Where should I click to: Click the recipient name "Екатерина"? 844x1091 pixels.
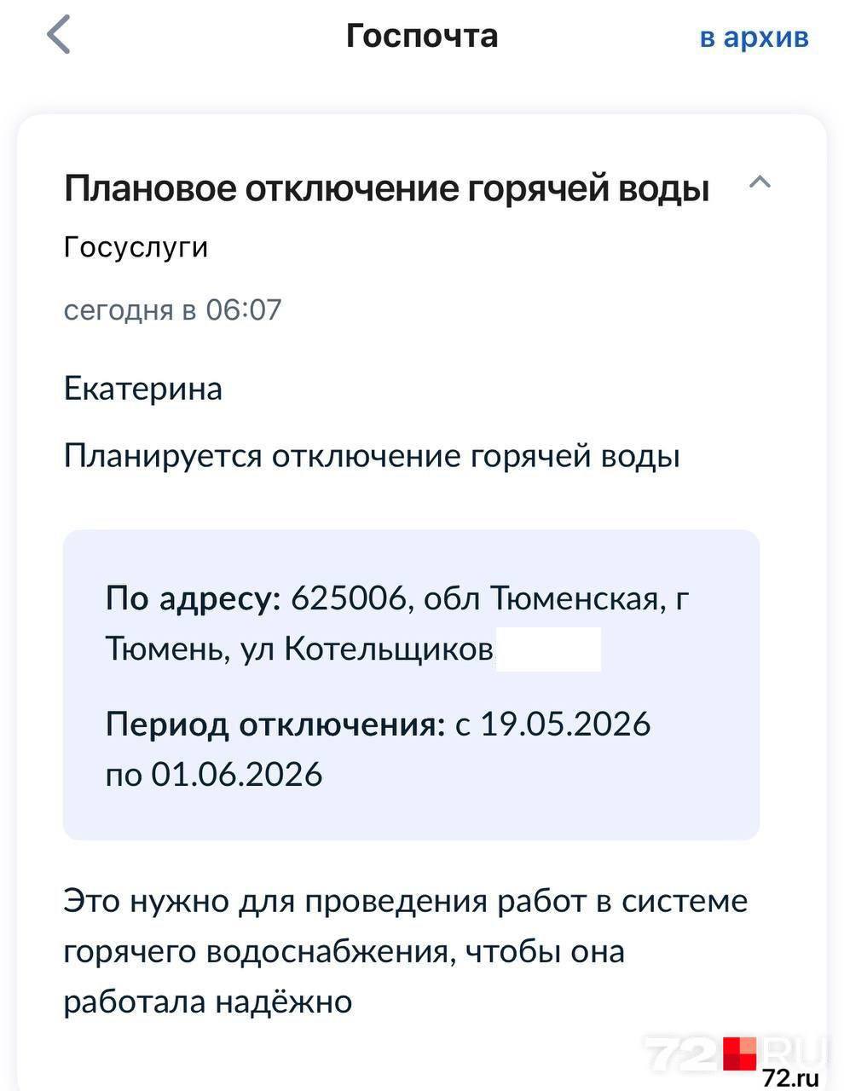coord(143,389)
